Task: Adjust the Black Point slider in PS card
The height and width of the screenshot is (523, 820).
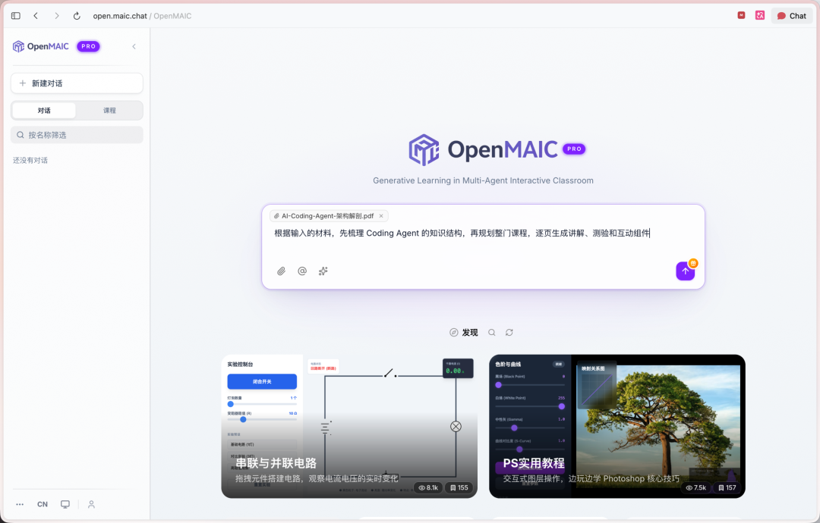Action: pos(530,385)
